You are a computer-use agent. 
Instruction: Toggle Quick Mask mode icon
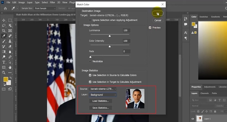pyautogui.click(x=4, y=89)
